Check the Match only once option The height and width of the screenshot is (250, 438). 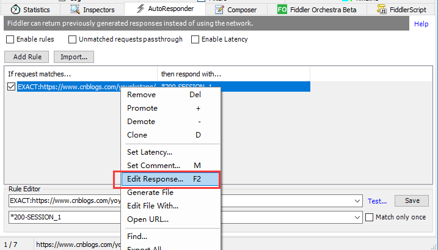tap(369, 217)
